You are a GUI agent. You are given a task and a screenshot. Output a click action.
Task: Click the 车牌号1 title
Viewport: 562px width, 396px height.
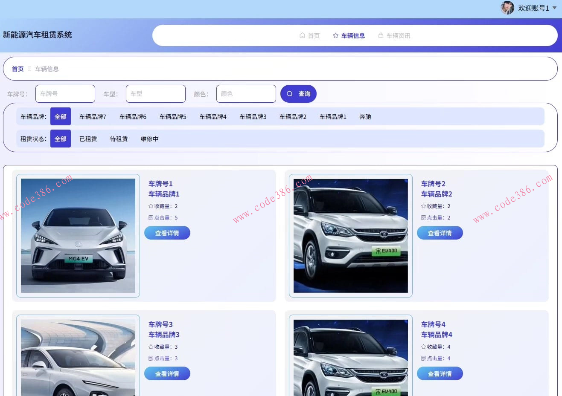pos(160,184)
